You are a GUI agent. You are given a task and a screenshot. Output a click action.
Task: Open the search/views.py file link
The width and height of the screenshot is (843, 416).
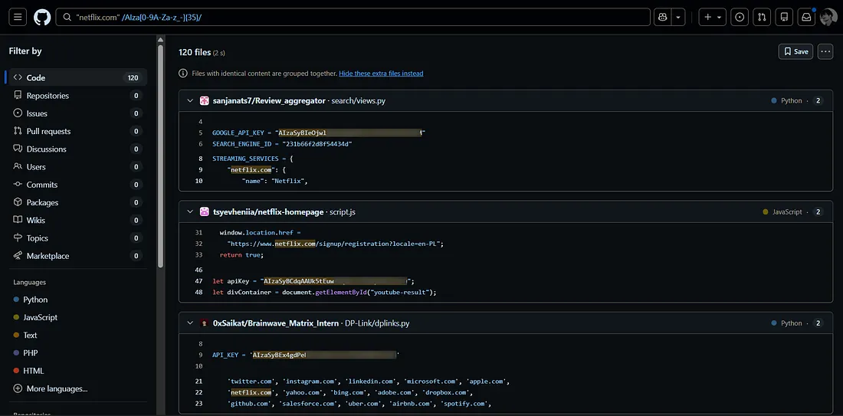pyautogui.click(x=358, y=100)
